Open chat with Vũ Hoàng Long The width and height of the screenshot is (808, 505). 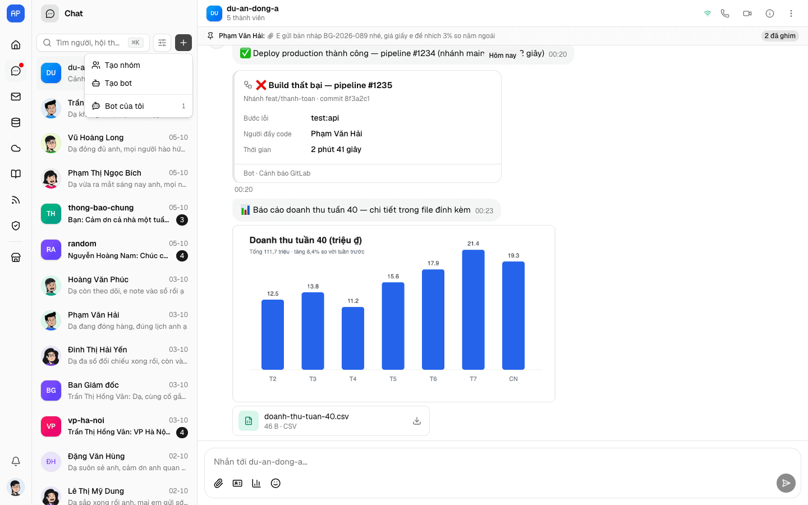[x=114, y=143]
